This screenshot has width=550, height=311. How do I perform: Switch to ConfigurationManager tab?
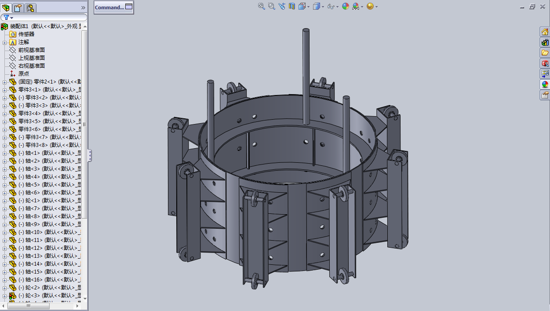point(30,7)
